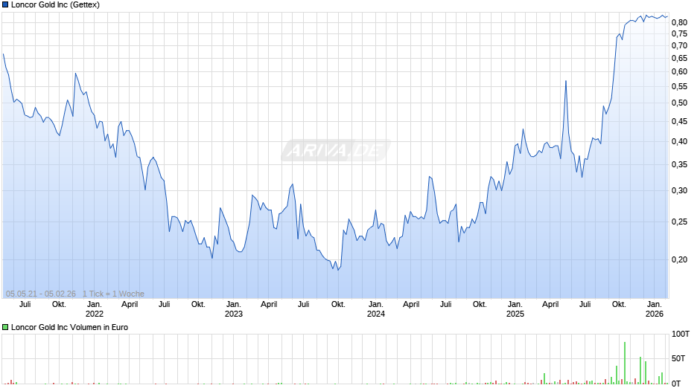Click the 0,60 price axis label

pos(679,72)
